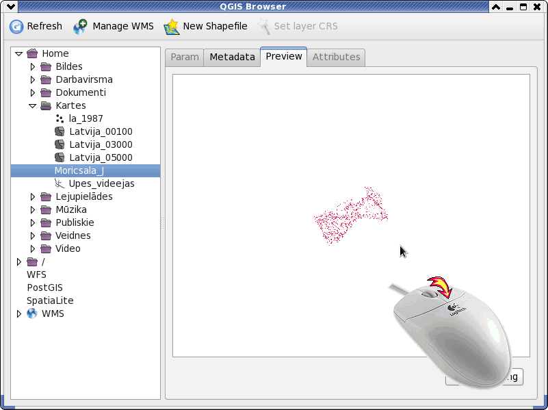Collapse the Kartes folder
The image size is (548, 410).
tap(33, 106)
